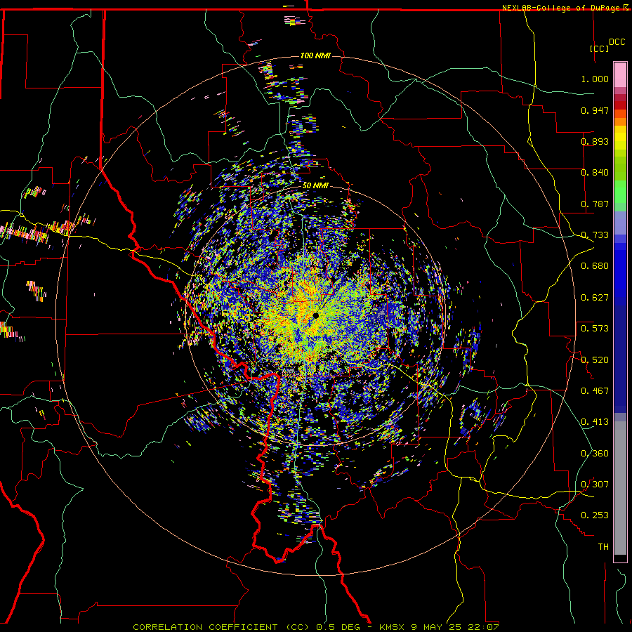This screenshot has width=632, height=632.
Task: Click the 1.000 scale value
Action: click(x=595, y=79)
